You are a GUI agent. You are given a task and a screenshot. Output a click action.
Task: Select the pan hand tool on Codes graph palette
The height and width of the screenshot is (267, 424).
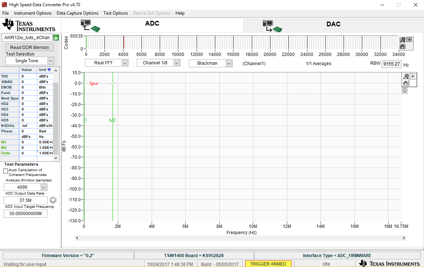pyautogui.click(x=403, y=46)
